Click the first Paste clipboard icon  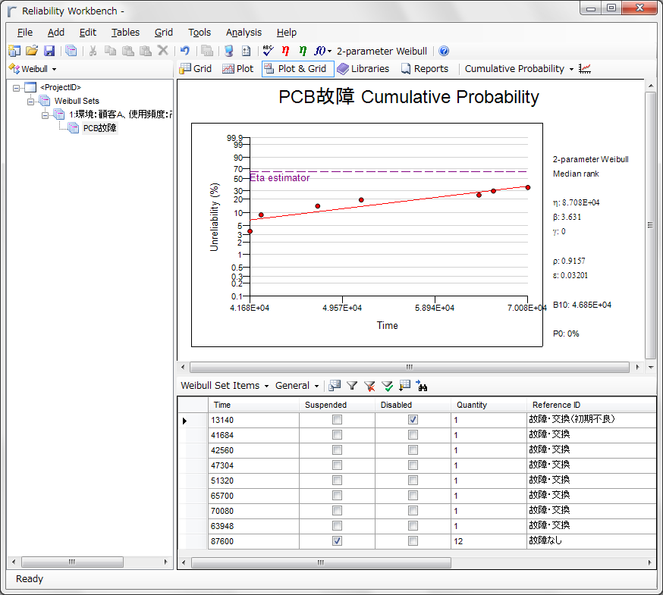pyautogui.click(x=128, y=51)
